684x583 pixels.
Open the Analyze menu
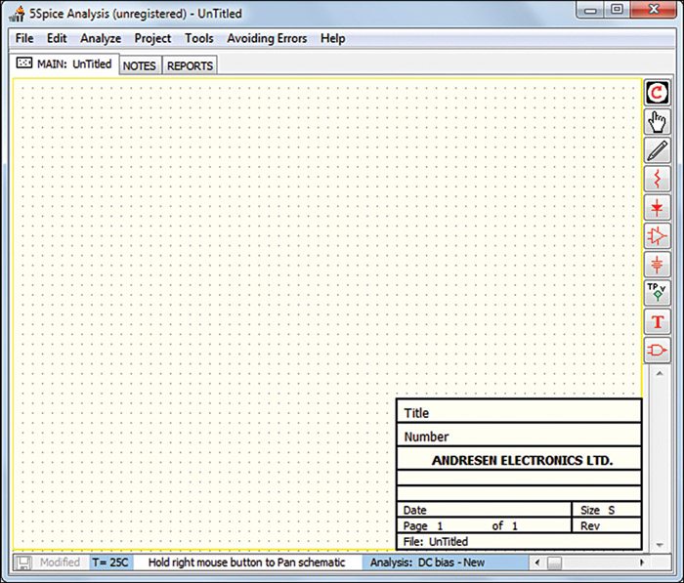pos(101,39)
